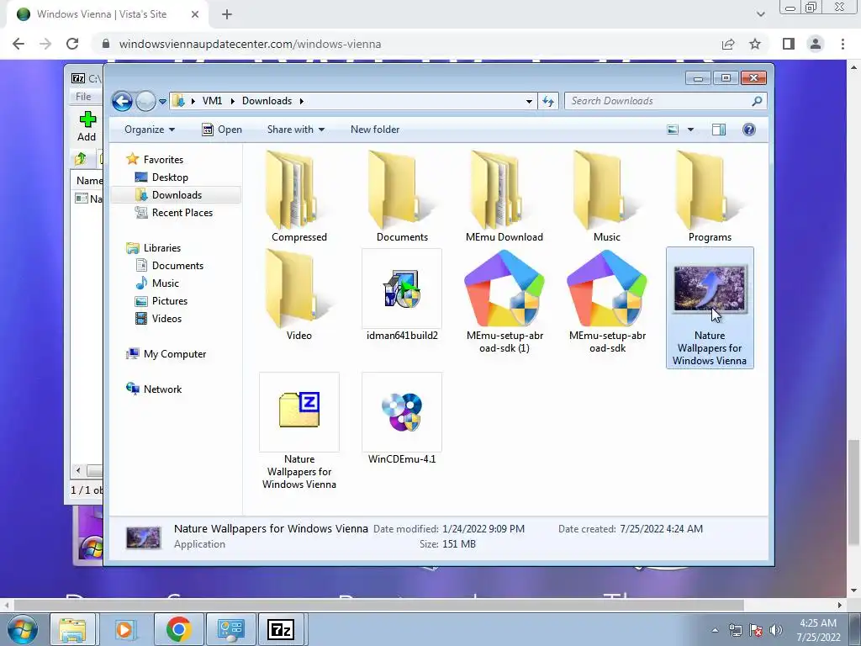The width and height of the screenshot is (861, 646).
Task: Open Windows Explorer from the taskbar
Action: pyautogui.click(x=72, y=629)
